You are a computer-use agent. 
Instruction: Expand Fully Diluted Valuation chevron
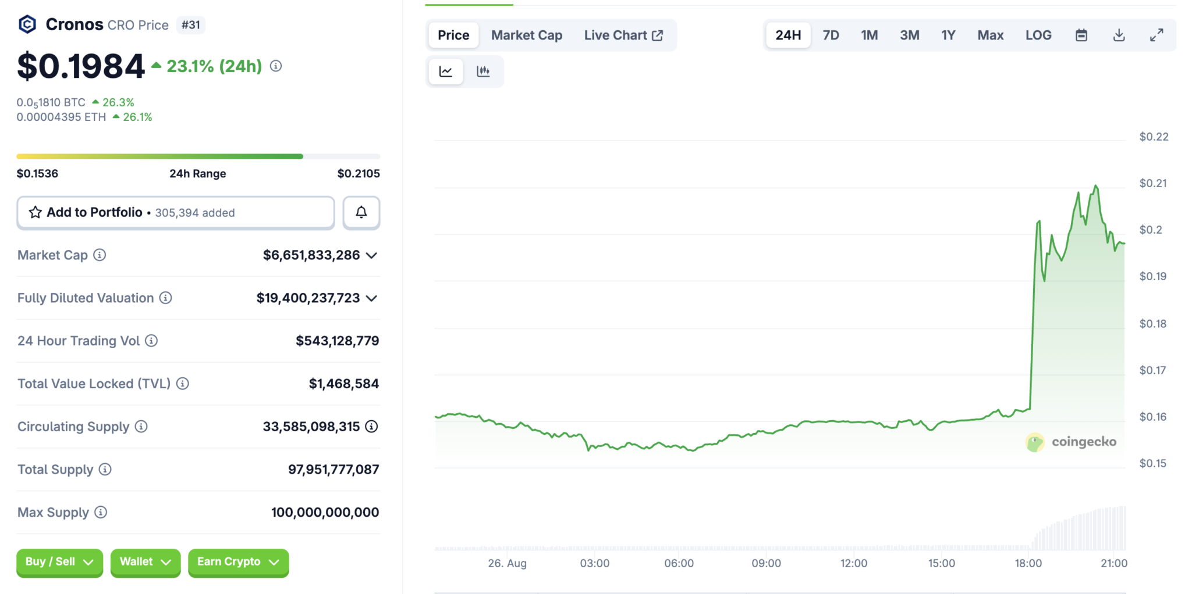tap(371, 299)
